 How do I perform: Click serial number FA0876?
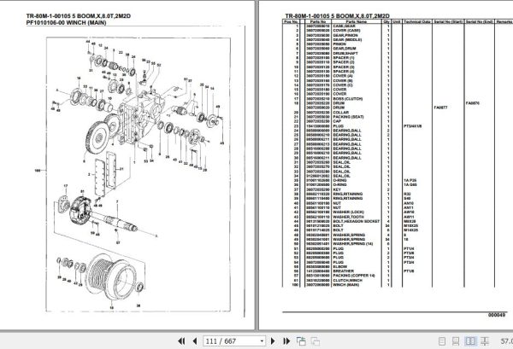click(473, 103)
